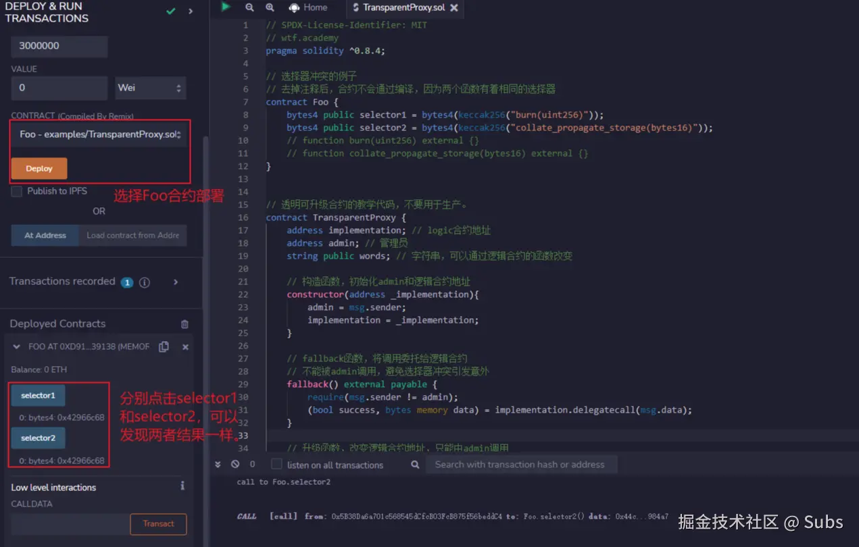
Task: Open Transactions recorded info icon
Action: (x=145, y=282)
